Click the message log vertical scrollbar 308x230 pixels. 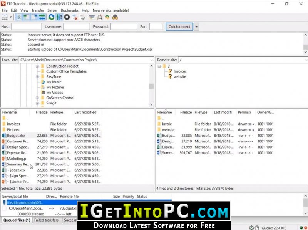(x=305, y=43)
